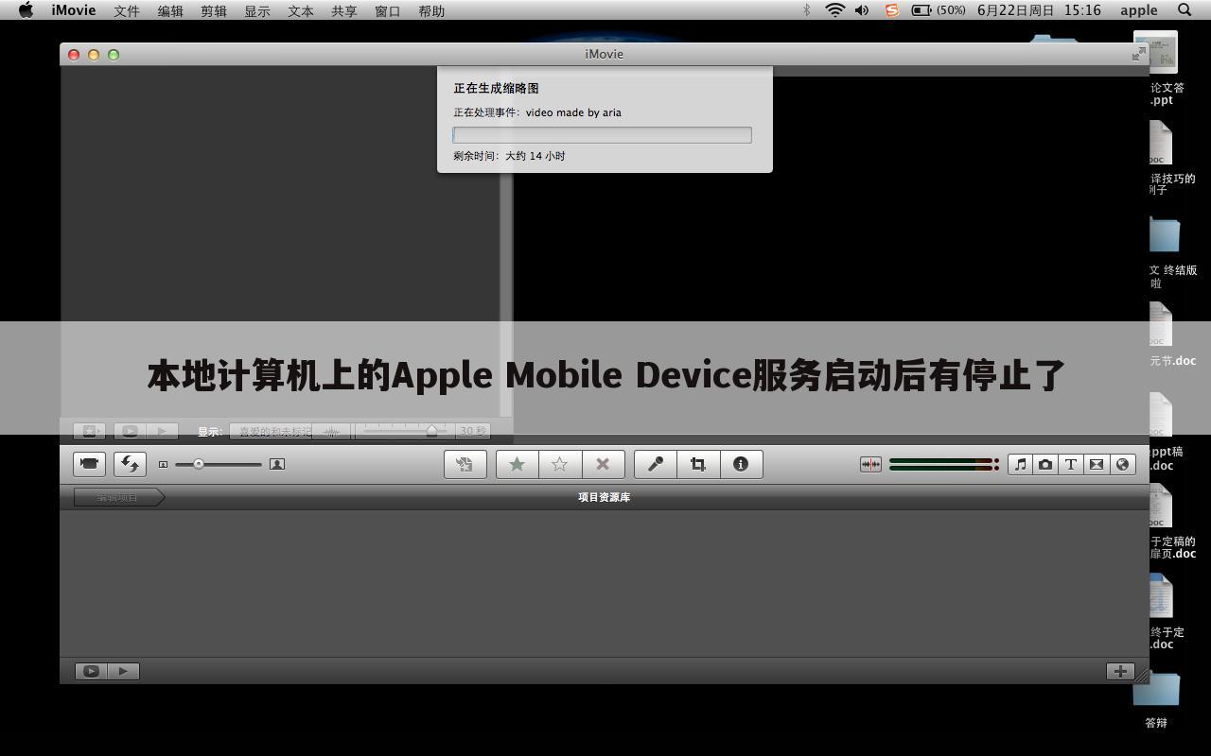
Task: Open the 共享 menu
Action: pyautogui.click(x=344, y=10)
